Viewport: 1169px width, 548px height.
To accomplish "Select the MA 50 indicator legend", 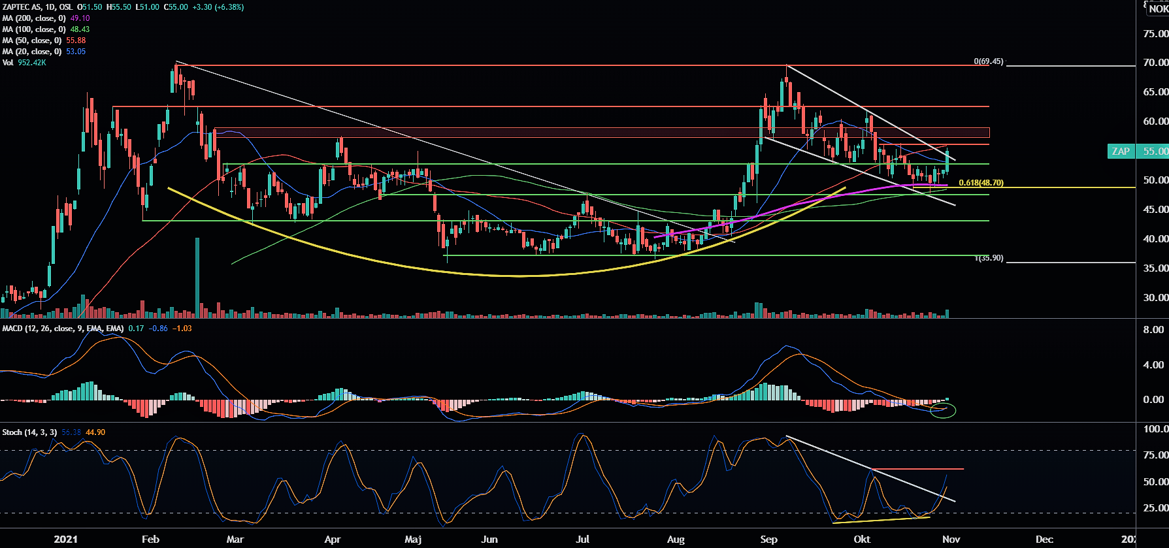I will [32, 40].
